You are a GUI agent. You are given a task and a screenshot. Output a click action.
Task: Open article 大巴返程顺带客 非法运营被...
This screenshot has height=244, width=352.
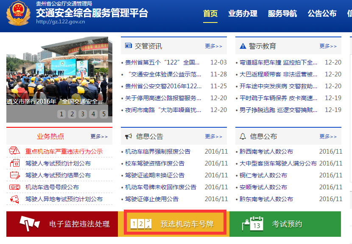tap(278, 74)
